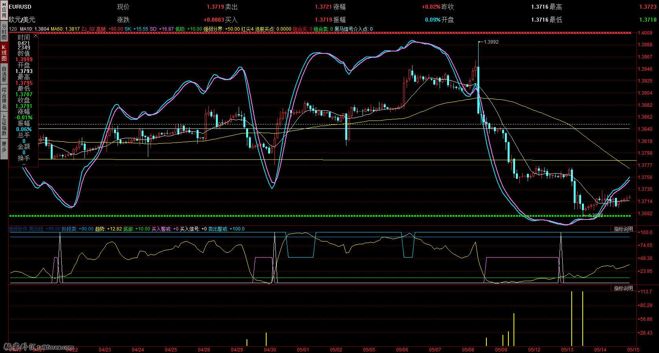The image size is (659, 353).
Task: Open 指标说明 button for the bottom indicator pane
Action: coord(624,288)
